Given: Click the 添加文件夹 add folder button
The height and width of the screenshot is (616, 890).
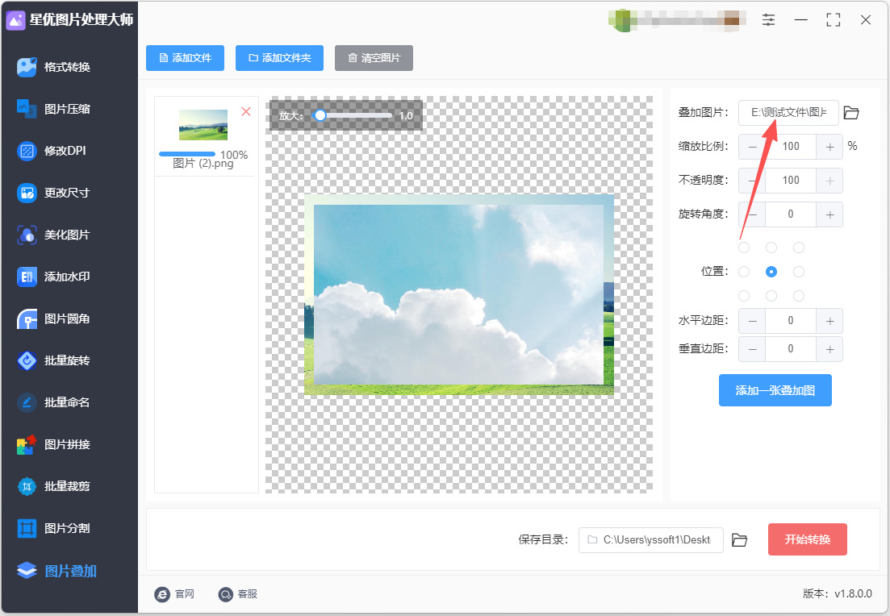Looking at the screenshot, I should pyautogui.click(x=279, y=58).
